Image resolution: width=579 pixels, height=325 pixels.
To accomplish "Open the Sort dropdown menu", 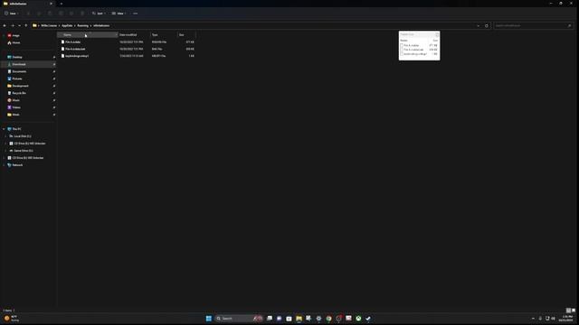I will [99, 14].
